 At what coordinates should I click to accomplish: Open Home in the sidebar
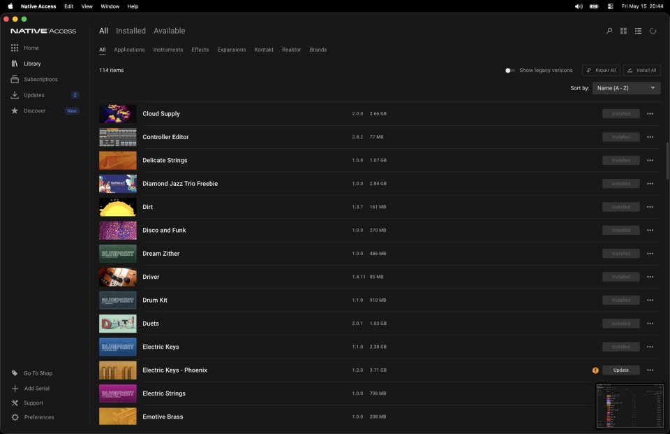coord(31,48)
